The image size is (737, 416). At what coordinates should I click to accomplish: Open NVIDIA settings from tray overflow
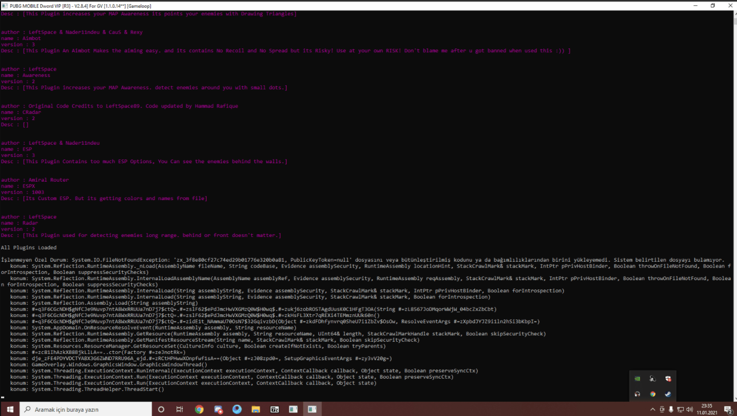638,378
